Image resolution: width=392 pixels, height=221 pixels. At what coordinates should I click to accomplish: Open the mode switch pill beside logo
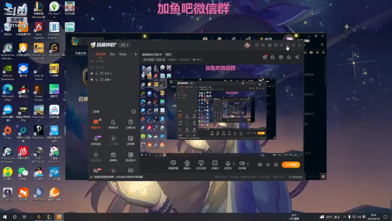pos(124,45)
